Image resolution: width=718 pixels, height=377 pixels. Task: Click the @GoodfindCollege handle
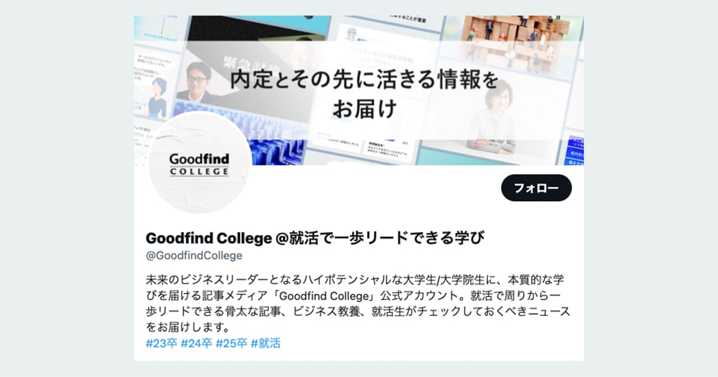194,256
